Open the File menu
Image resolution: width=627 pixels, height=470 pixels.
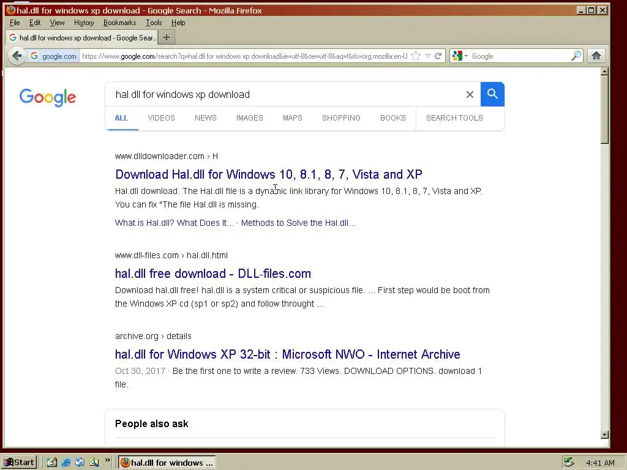click(x=15, y=23)
